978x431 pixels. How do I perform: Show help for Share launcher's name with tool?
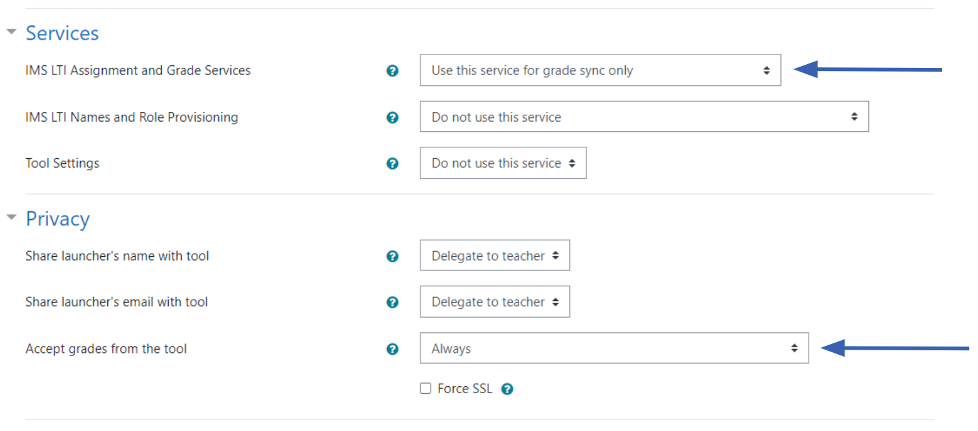coord(393,256)
